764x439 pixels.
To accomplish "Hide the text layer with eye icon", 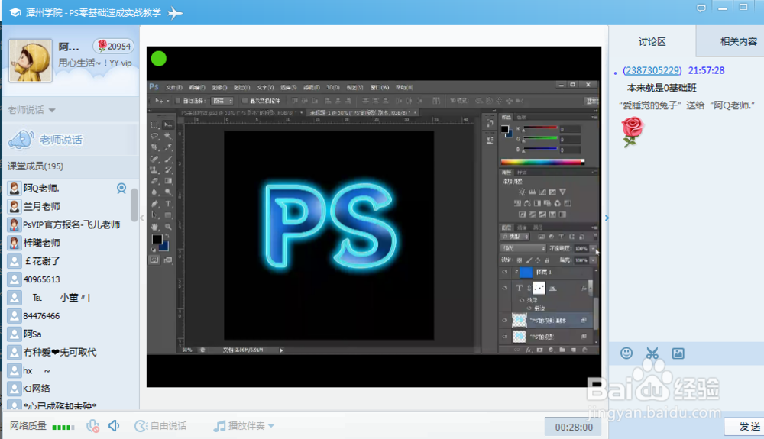I will coord(505,288).
